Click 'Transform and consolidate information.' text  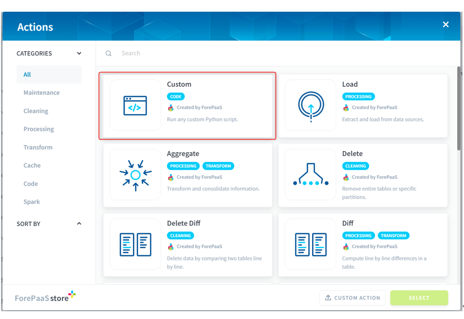click(x=213, y=189)
